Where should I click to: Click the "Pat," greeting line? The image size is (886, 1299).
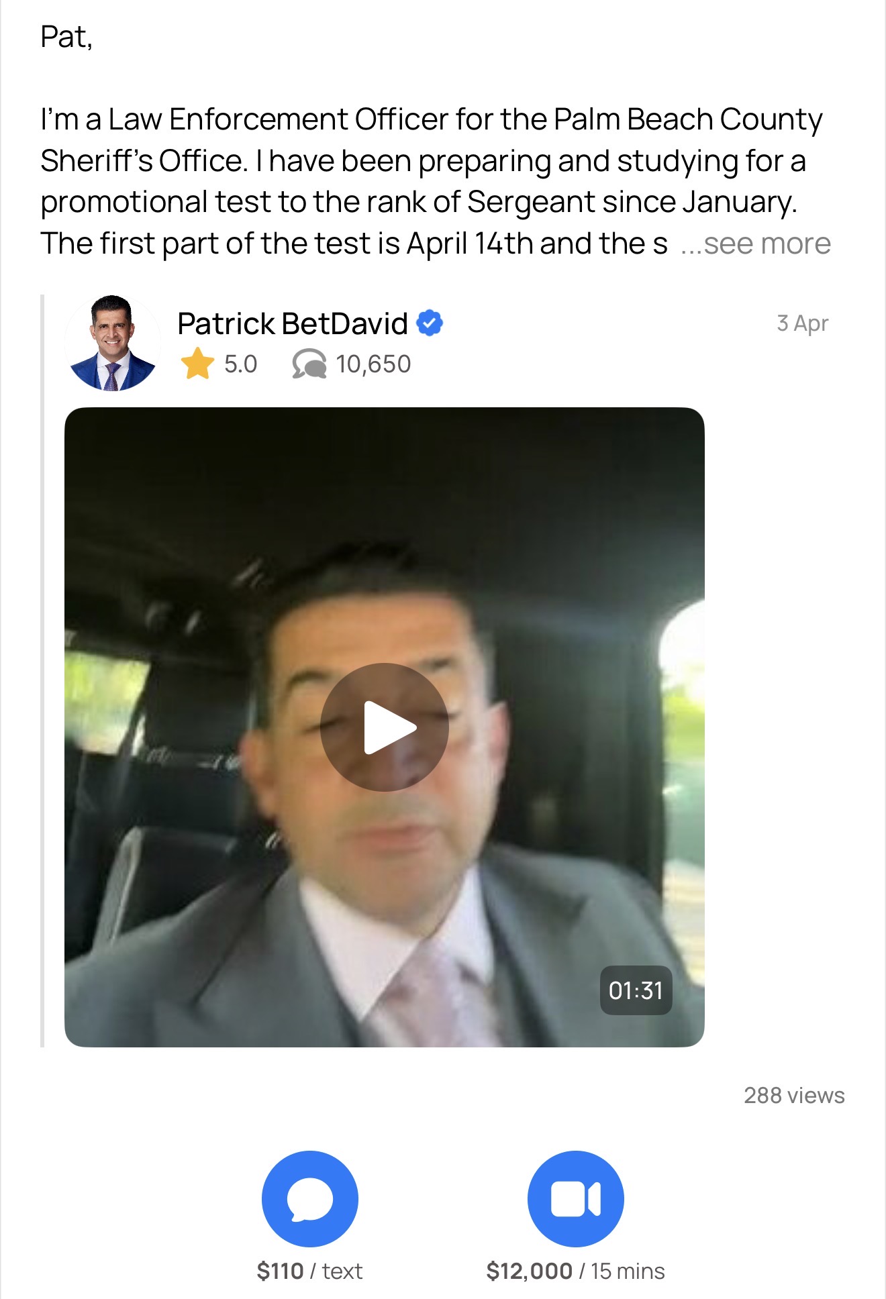coord(66,37)
